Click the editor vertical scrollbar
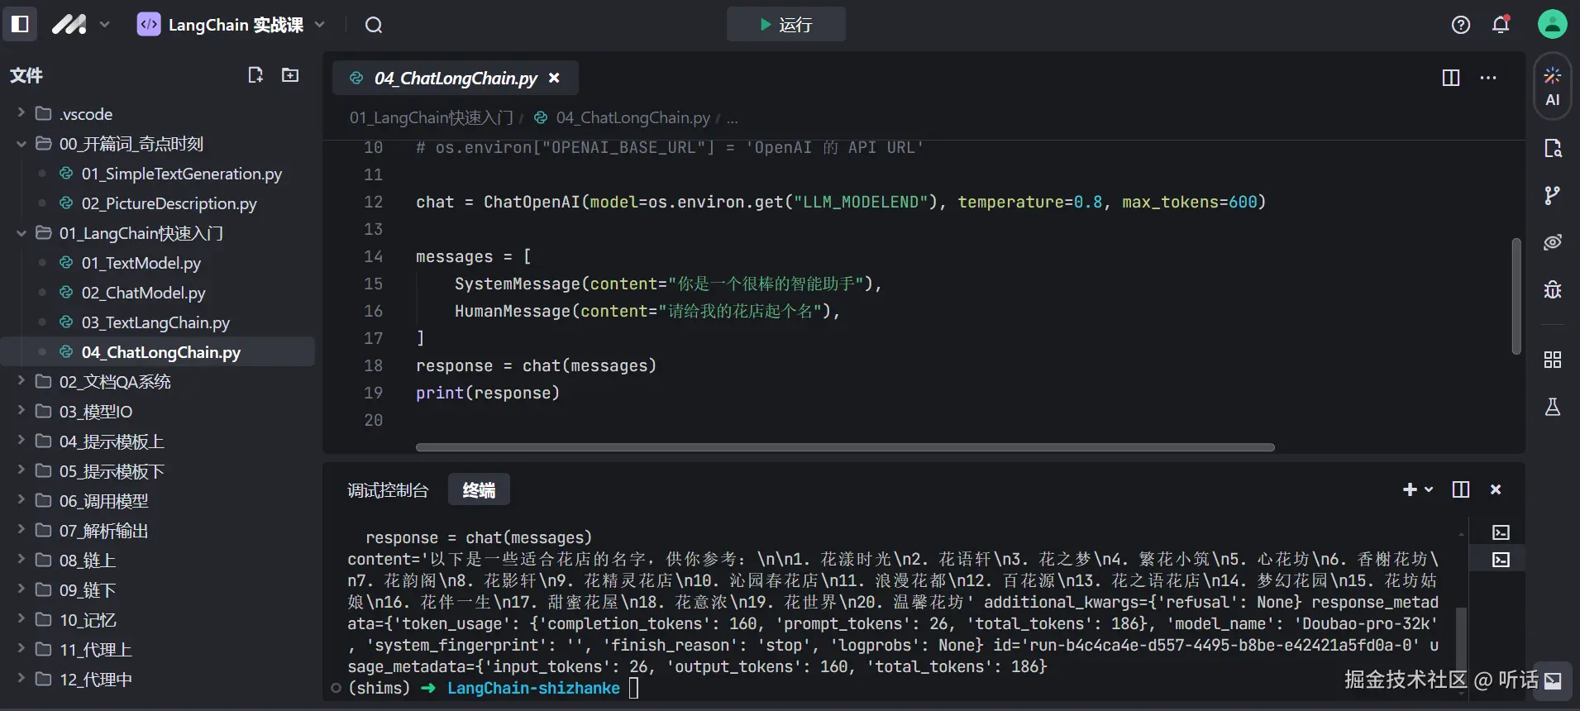The width and height of the screenshot is (1580, 711). click(1516, 296)
